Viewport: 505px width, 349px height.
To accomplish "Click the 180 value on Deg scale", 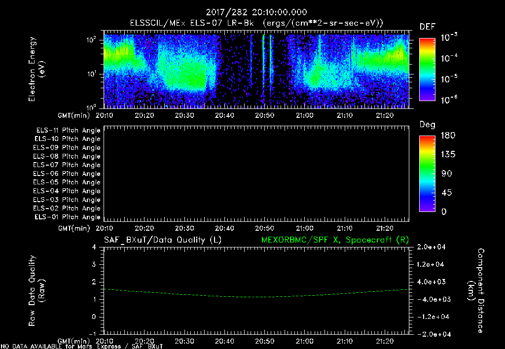I will (448, 136).
